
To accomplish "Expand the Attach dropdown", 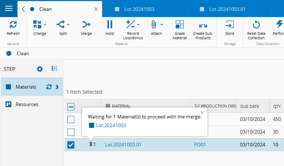I will point(162,25).
